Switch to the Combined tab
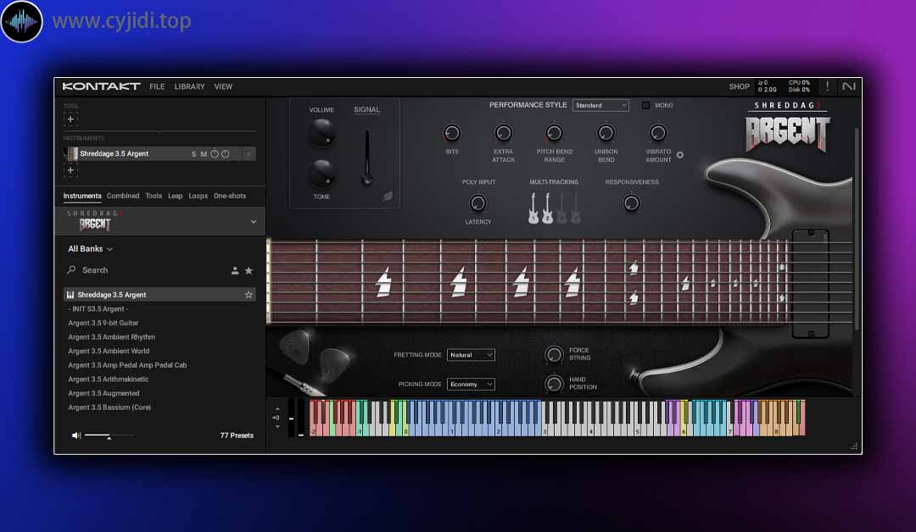 123,196
